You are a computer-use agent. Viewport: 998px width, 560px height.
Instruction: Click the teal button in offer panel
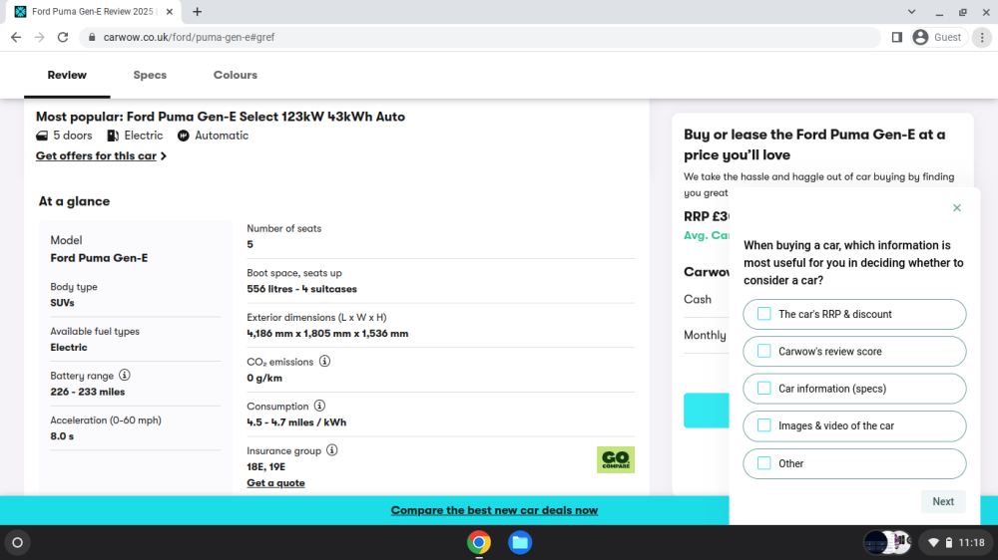click(707, 411)
